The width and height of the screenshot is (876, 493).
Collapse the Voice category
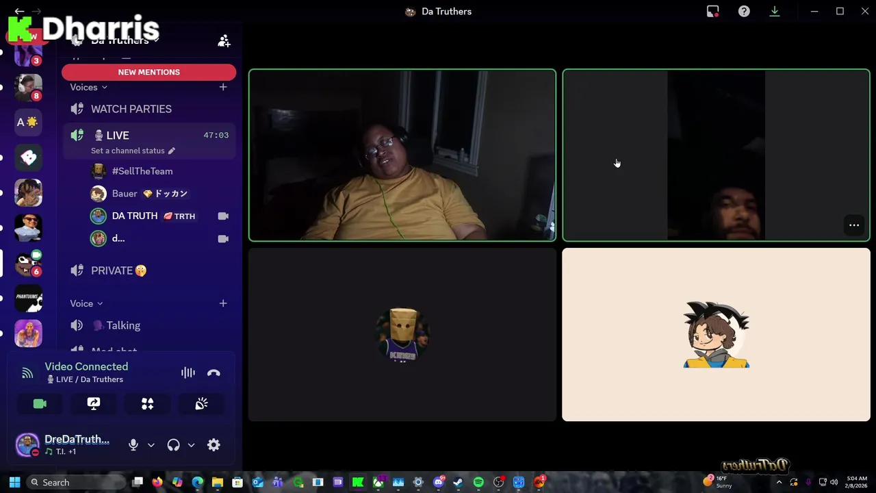click(86, 303)
